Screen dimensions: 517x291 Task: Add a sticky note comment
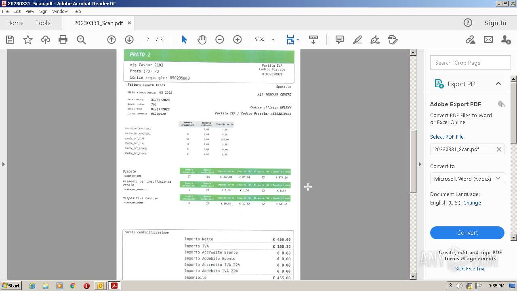coord(340,40)
